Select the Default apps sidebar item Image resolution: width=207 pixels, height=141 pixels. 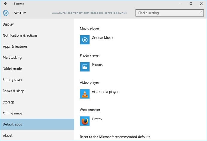coord(37,124)
